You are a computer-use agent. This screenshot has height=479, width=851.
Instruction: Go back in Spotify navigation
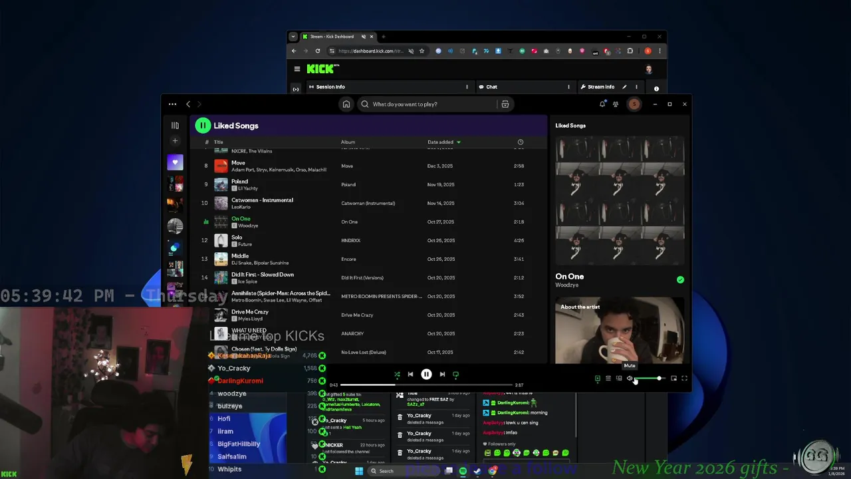click(x=188, y=104)
